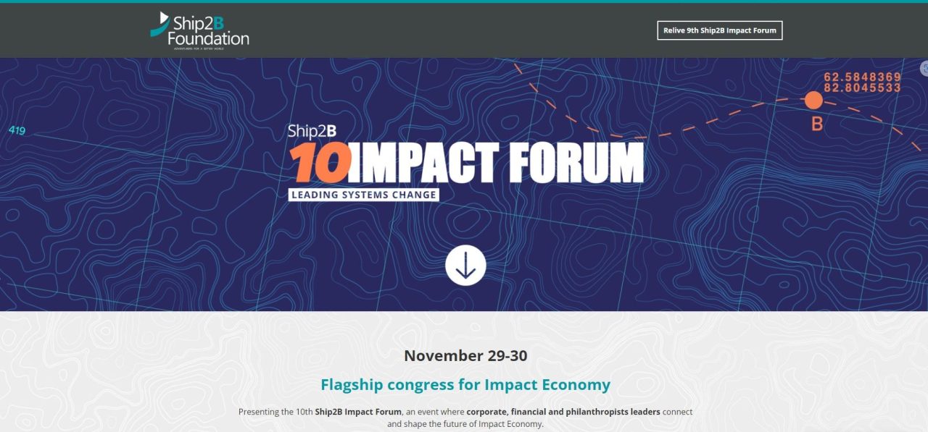Viewport: 928px width, 432px height.
Task: Click the November 29-30 heading
Action: [x=465, y=355]
